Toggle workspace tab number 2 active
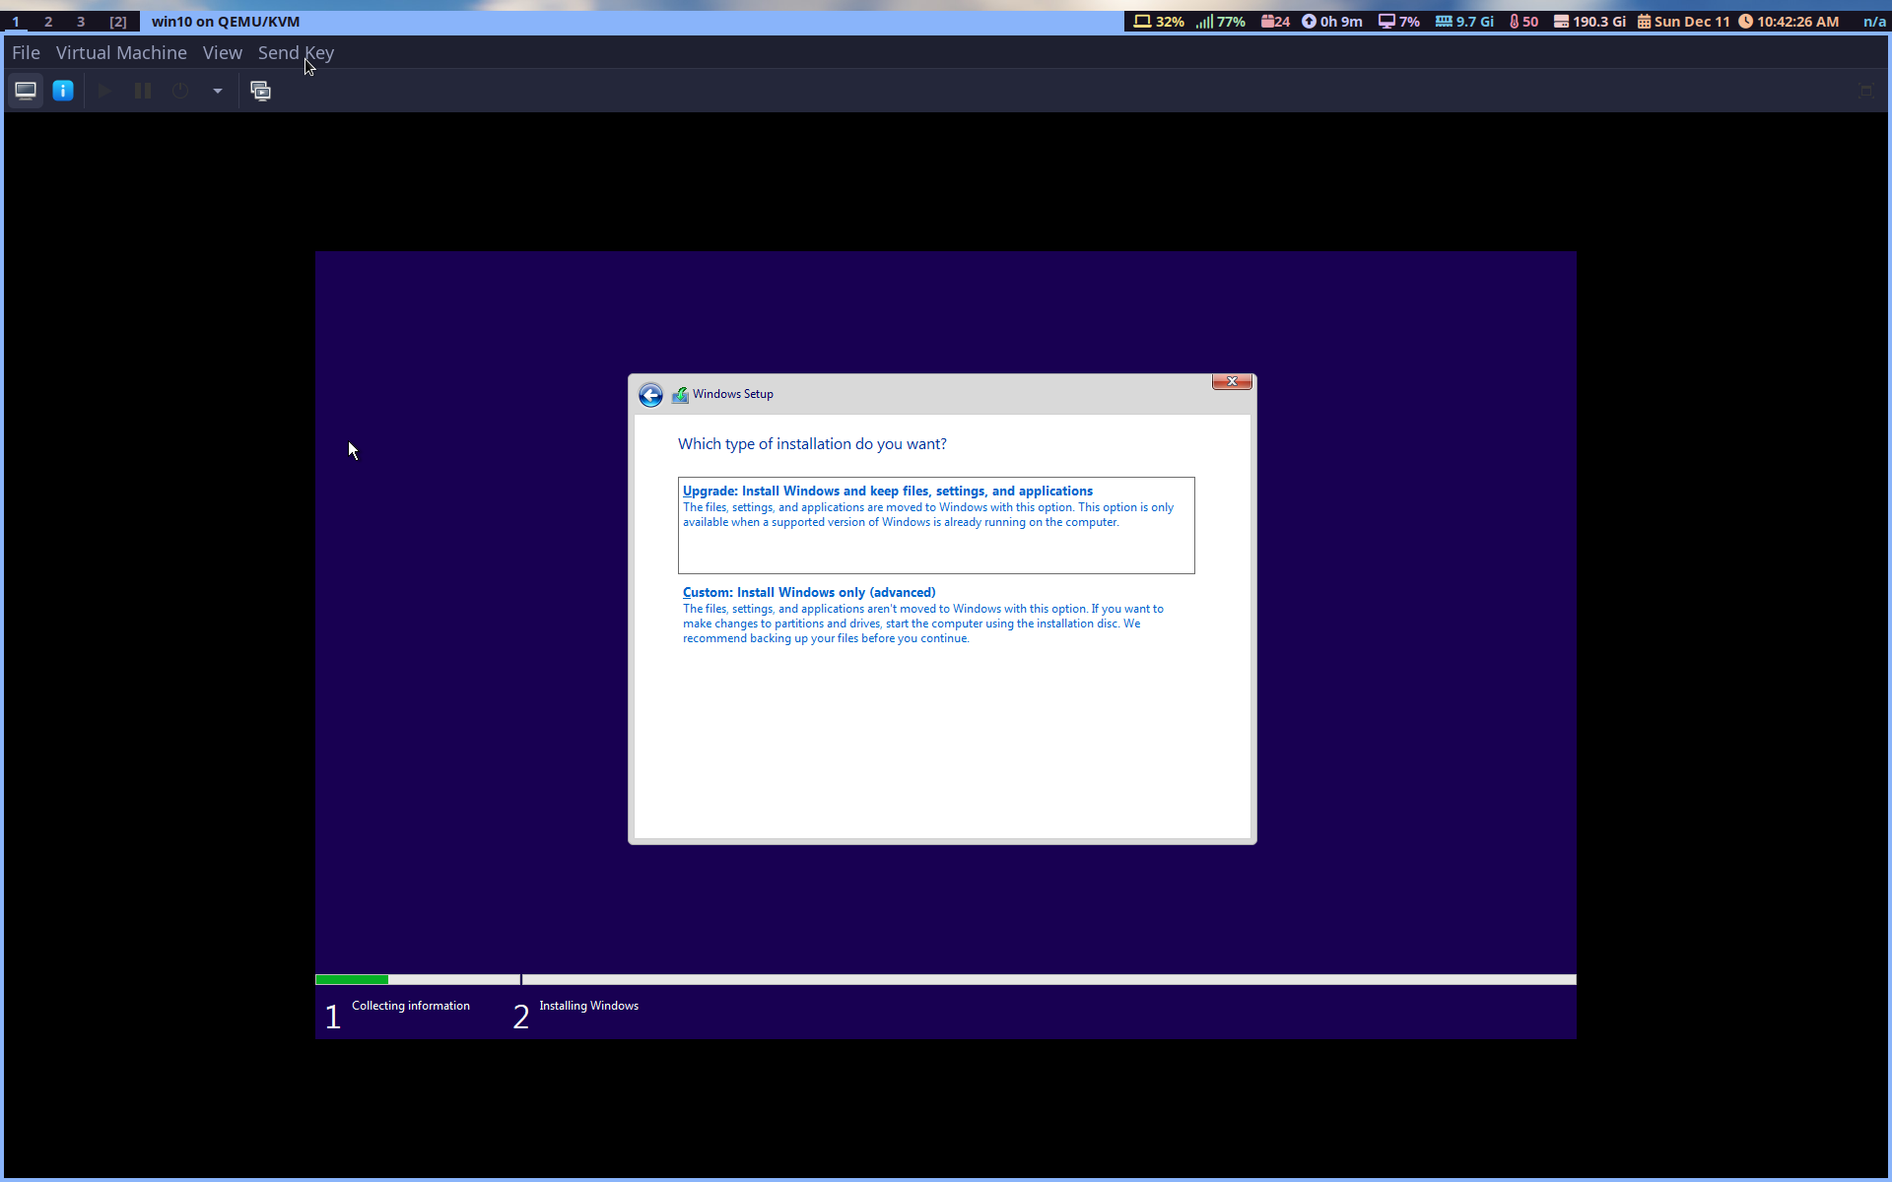The width and height of the screenshot is (1892, 1182). (47, 21)
